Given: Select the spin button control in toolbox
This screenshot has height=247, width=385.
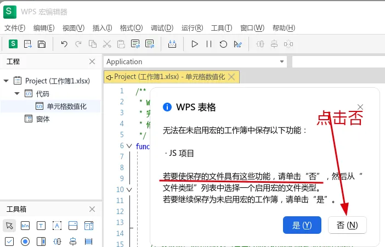Looking at the screenshot, I should tap(57, 242).
